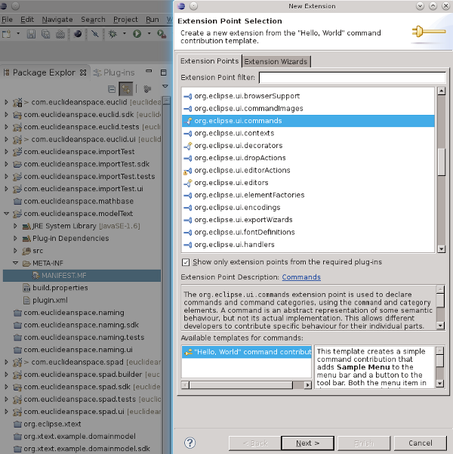Open the Project menu
This screenshot has height=454, width=453.
coord(125,20)
